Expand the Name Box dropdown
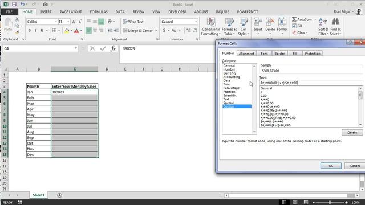The width and height of the screenshot is (365, 205). point(76,48)
